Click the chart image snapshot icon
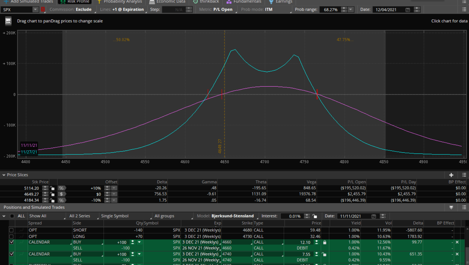This screenshot has height=265, width=469. 8,21
